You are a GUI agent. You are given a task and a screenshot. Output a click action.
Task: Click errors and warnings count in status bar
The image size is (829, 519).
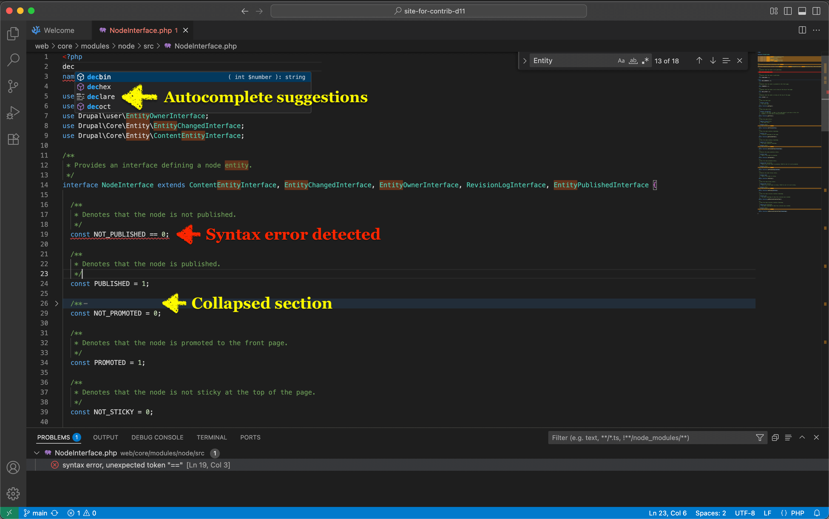(x=82, y=513)
